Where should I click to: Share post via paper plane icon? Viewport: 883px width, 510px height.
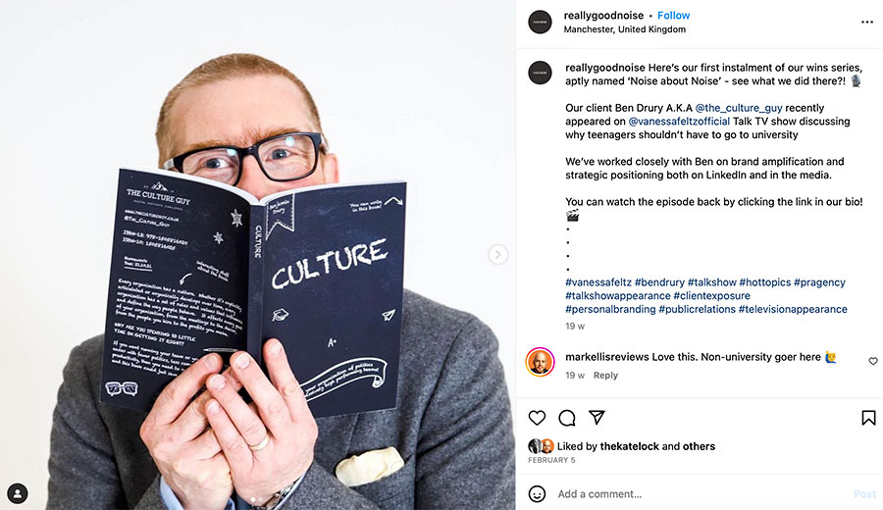click(x=597, y=417)
